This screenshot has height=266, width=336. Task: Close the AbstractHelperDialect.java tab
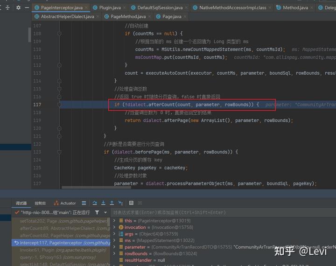tap(98, 16)
